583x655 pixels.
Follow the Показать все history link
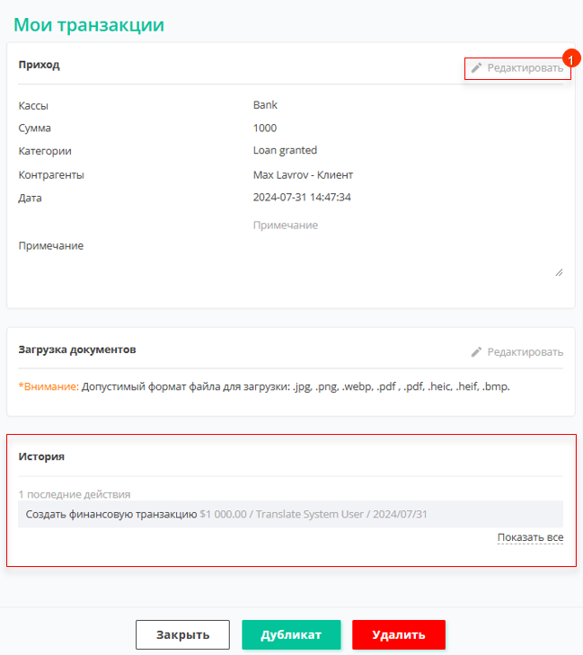click(x=530, y=537)
